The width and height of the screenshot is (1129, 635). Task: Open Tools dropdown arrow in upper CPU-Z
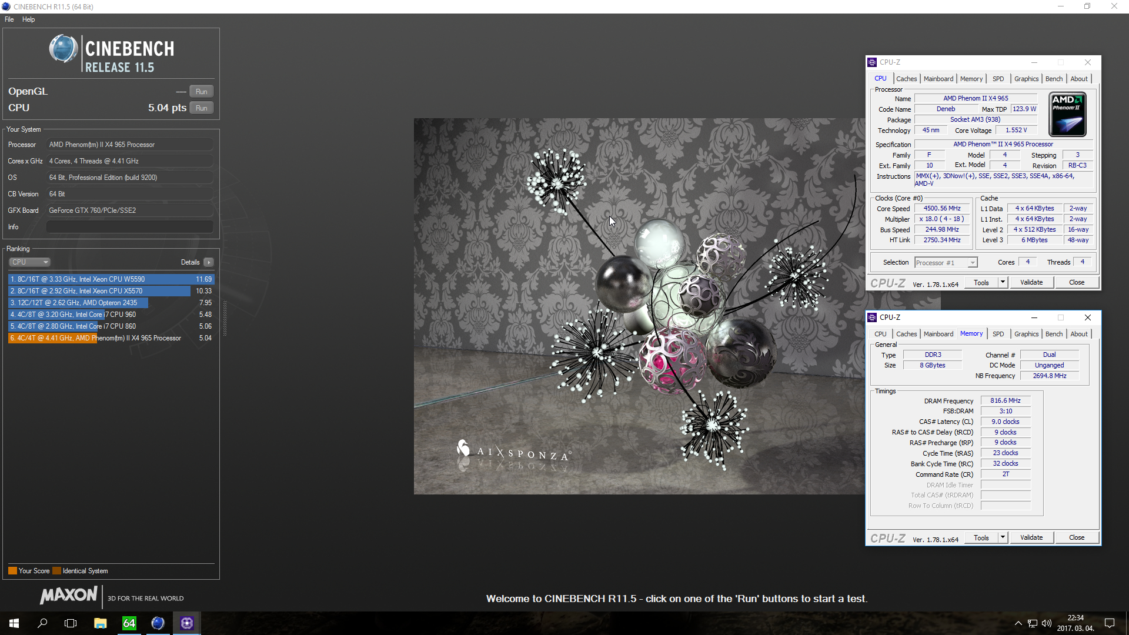pyautogui.click(x=1003, y=283)
